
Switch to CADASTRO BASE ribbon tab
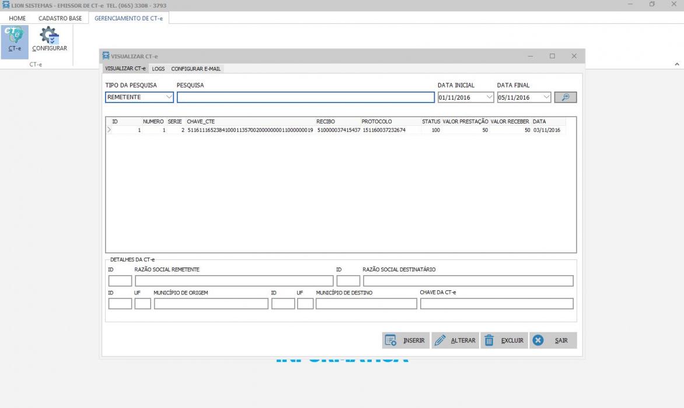coord(60,18)
